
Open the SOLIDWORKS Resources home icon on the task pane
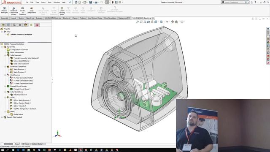pyautogui.click(x=268, y=29)
